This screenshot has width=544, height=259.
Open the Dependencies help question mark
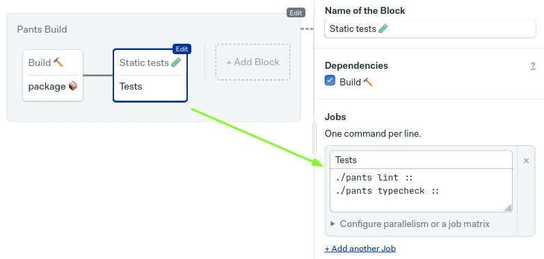coord(533,66)
